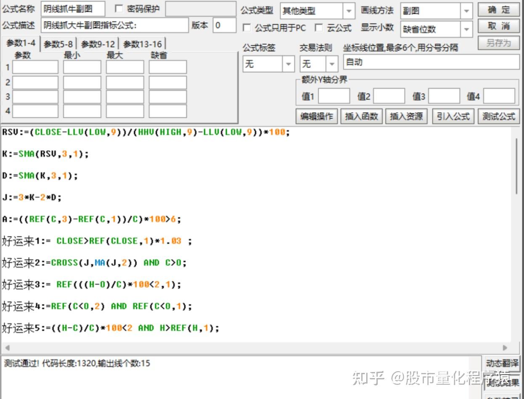Open the 交易法则 dropdown
Screen dimensions: 524x399
(x=332, y=64)
